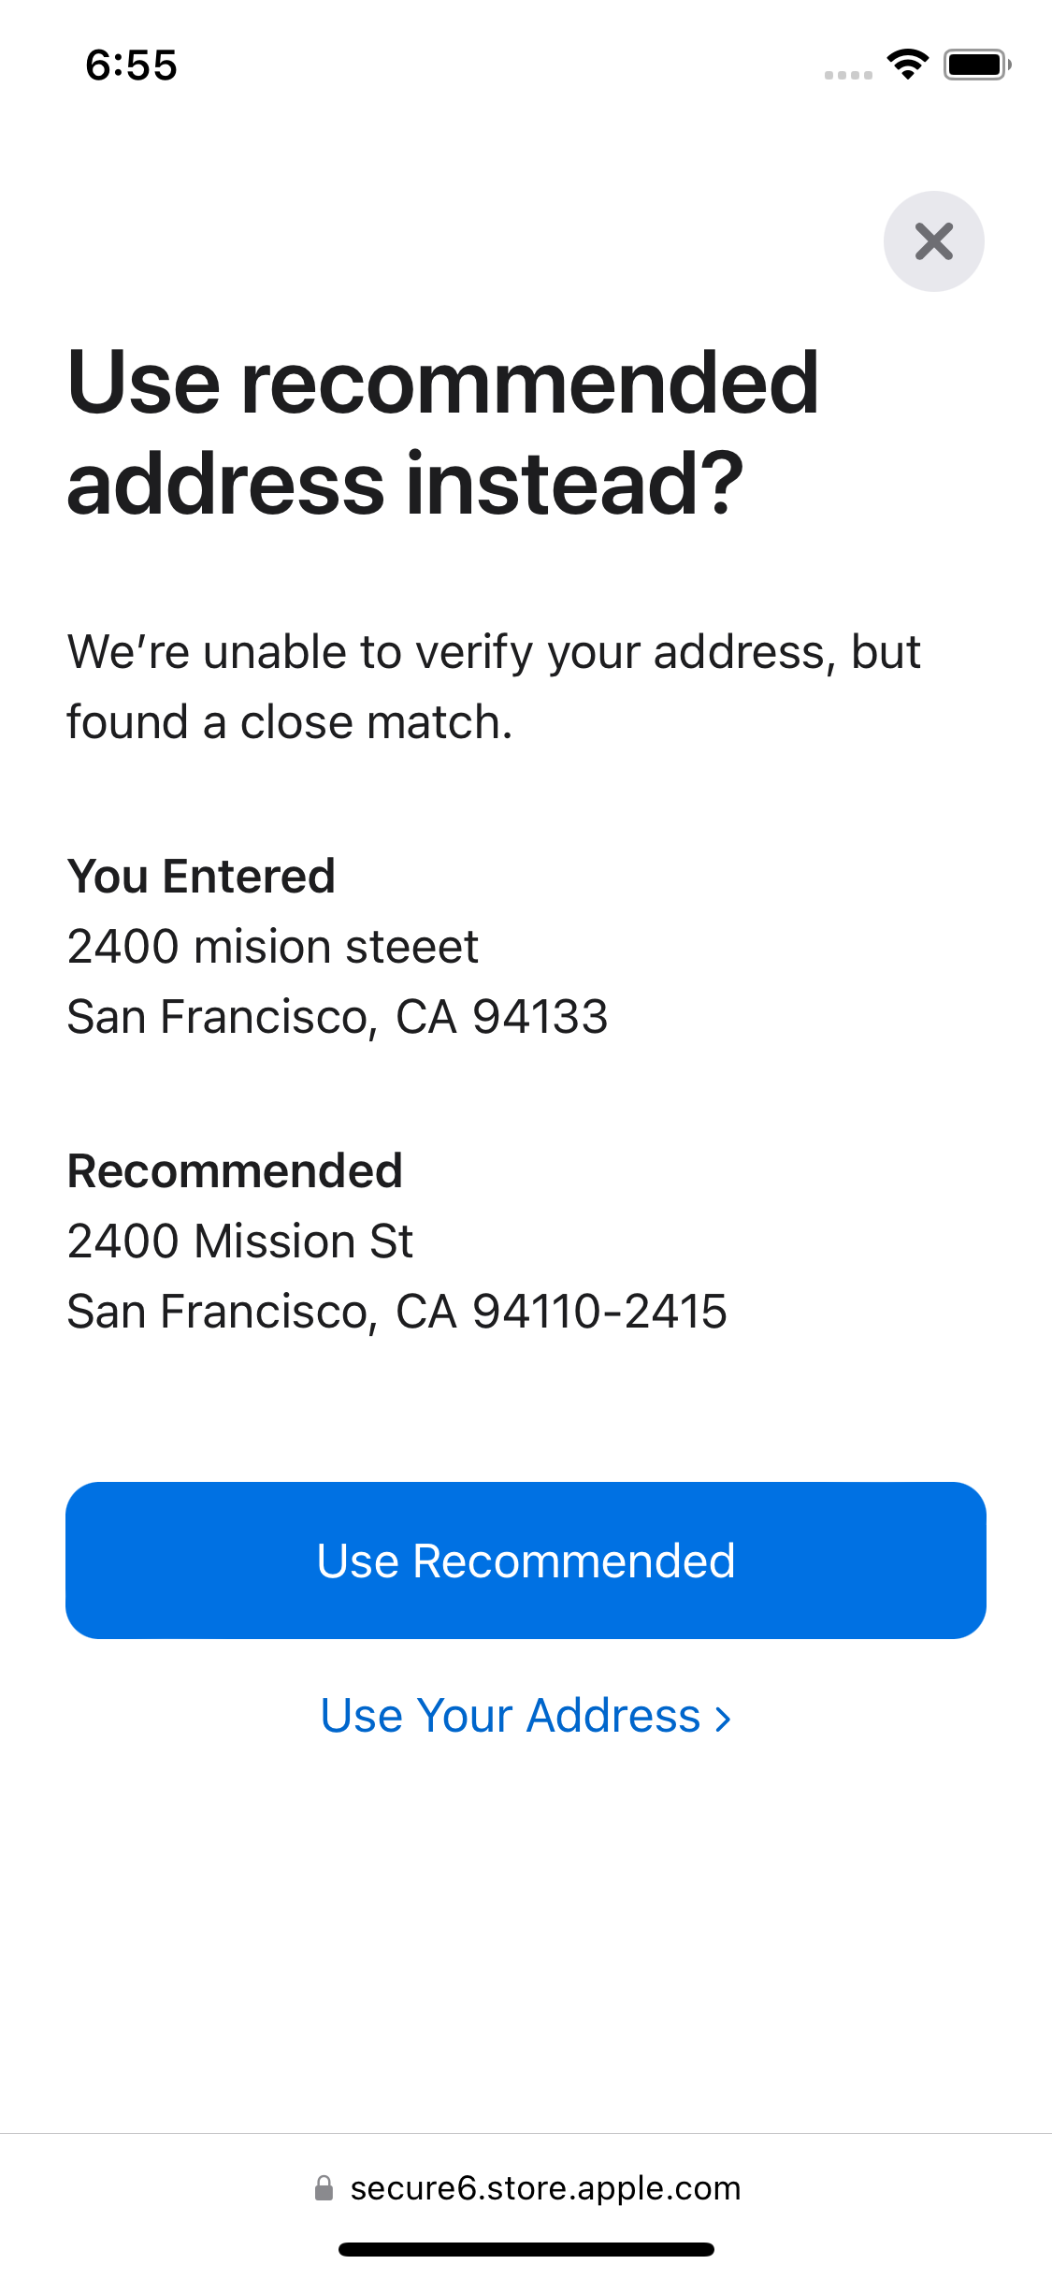The image size is (1052, 2279).
Task: Click the 'Use recommended address instead?' heading
Action: click(443, 432)
